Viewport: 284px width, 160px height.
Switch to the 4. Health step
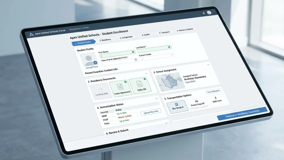(x=146, y=35)
